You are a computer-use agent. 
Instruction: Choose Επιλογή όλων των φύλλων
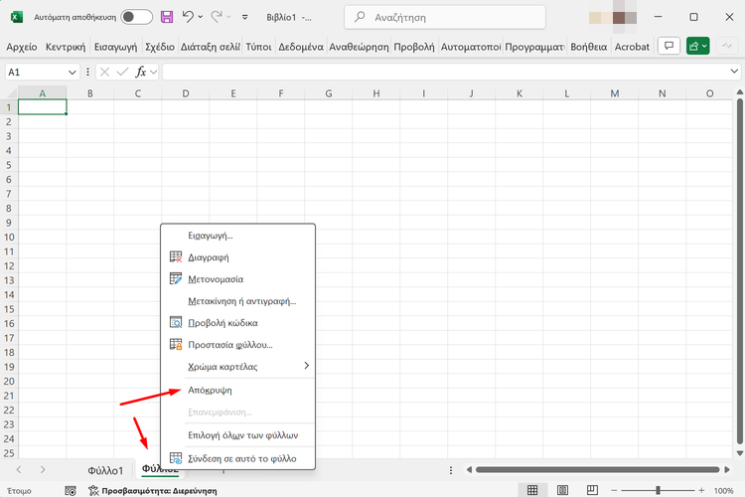(237, 435)
